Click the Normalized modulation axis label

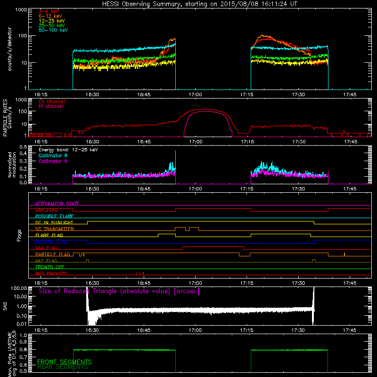click(12, 164)
